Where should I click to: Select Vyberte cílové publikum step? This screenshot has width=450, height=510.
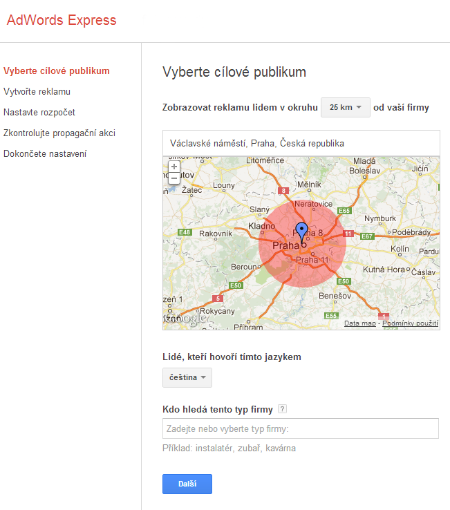[x=56, y=70]
